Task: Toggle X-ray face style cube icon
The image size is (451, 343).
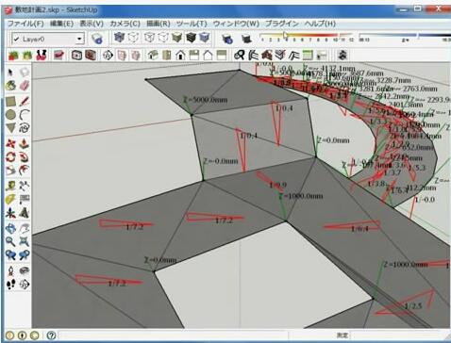Action: [x=119, y=38]
